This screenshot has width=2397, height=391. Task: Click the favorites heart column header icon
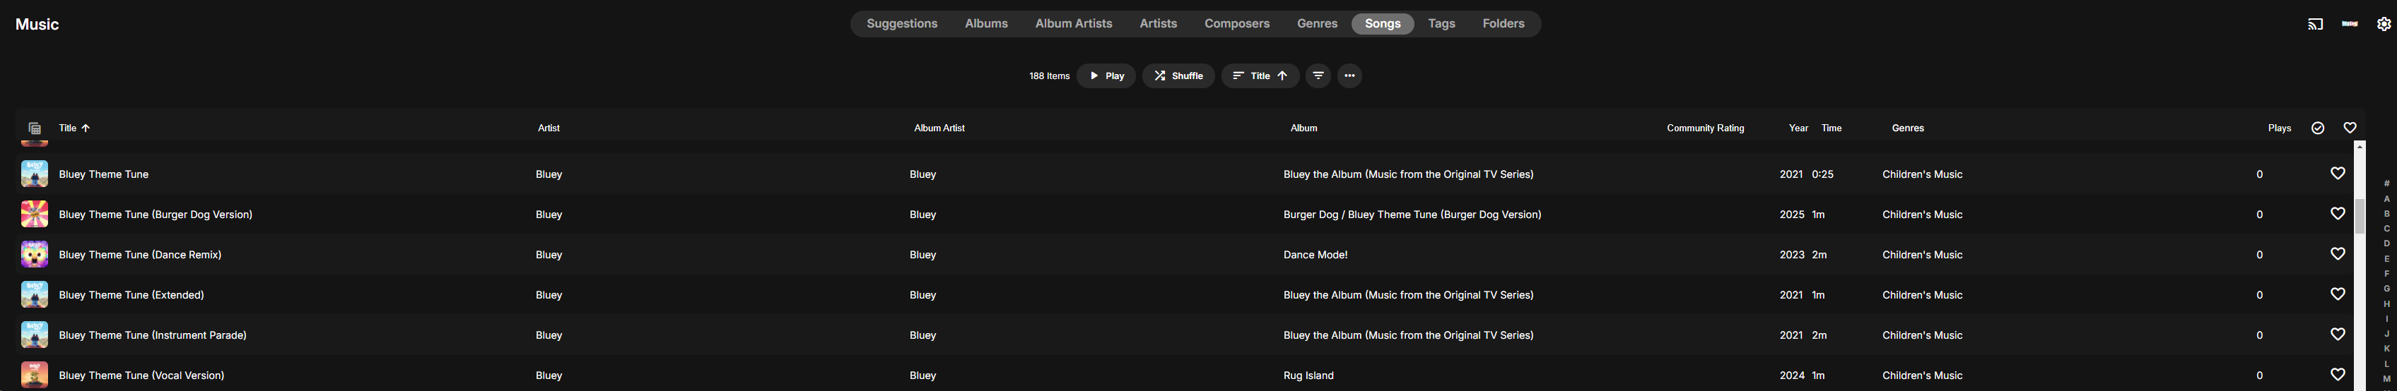coord(2349,128)
